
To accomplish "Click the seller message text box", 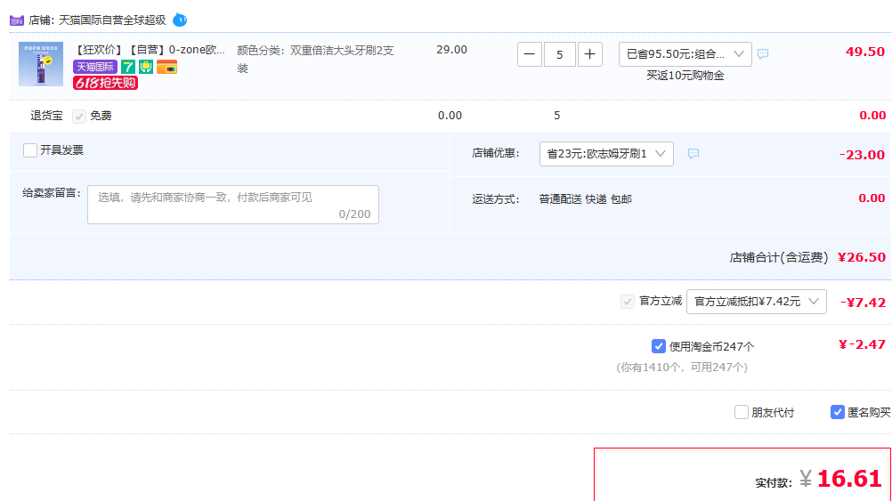I will (233, 205).
